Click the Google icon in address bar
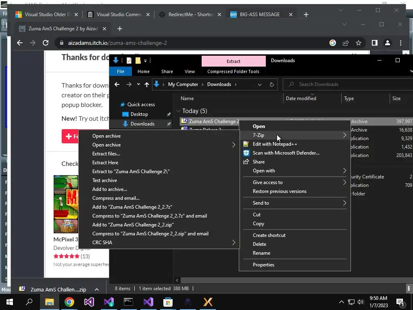413x310 pixels. tap(333, 43)
